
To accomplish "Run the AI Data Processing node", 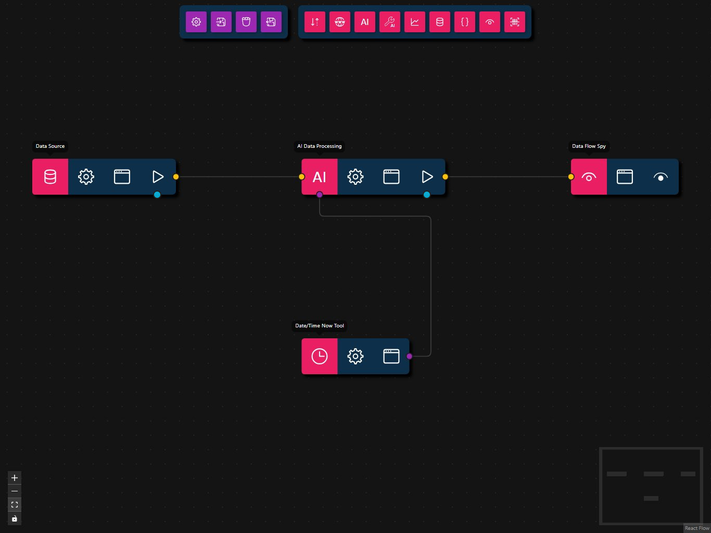I will (427, 177).
